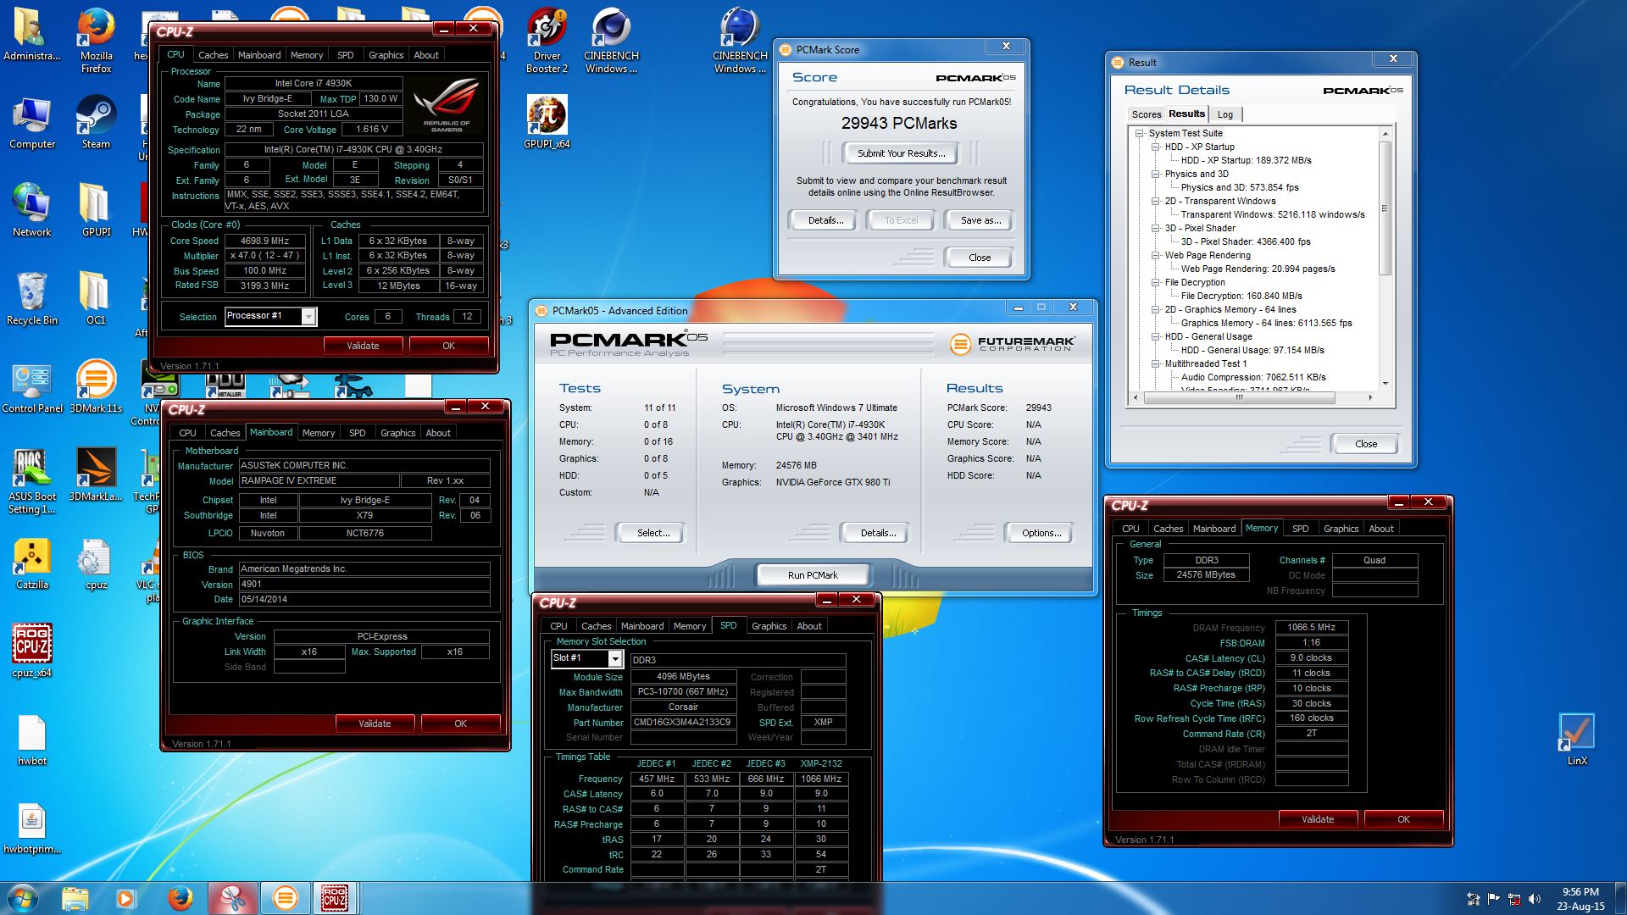Click Validate in Memory CPU-Z window
Screen dimensions: 1627x915
pos(1318,819)
